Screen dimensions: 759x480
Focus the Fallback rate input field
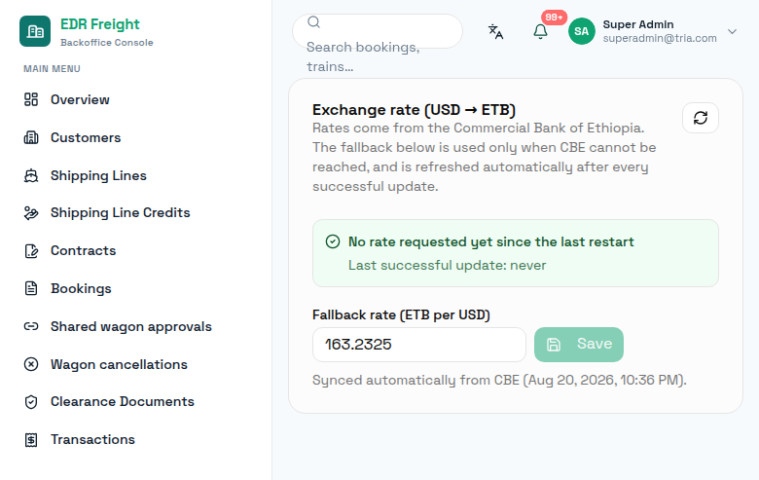[419, 345]
